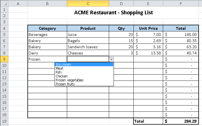The image size is (202, 126).
Task: Select the Qty cell with value 3
Action: coord(121,53)
